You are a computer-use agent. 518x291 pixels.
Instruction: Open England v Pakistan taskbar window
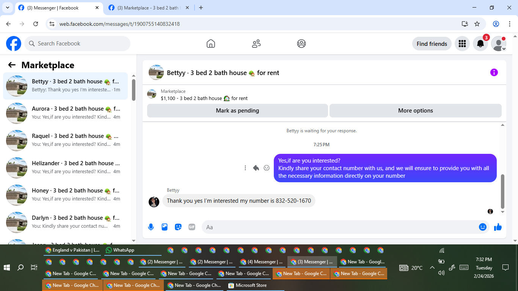coord(72,250)
